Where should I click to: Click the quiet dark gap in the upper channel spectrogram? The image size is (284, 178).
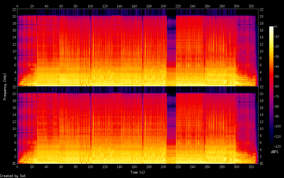(171, 39)
